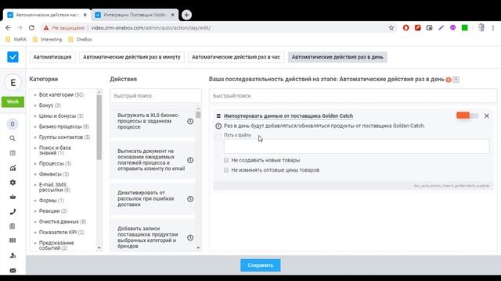Click clock icon for invoice document action
This screenshot has height=281, width=501.
tap(190, 160)
